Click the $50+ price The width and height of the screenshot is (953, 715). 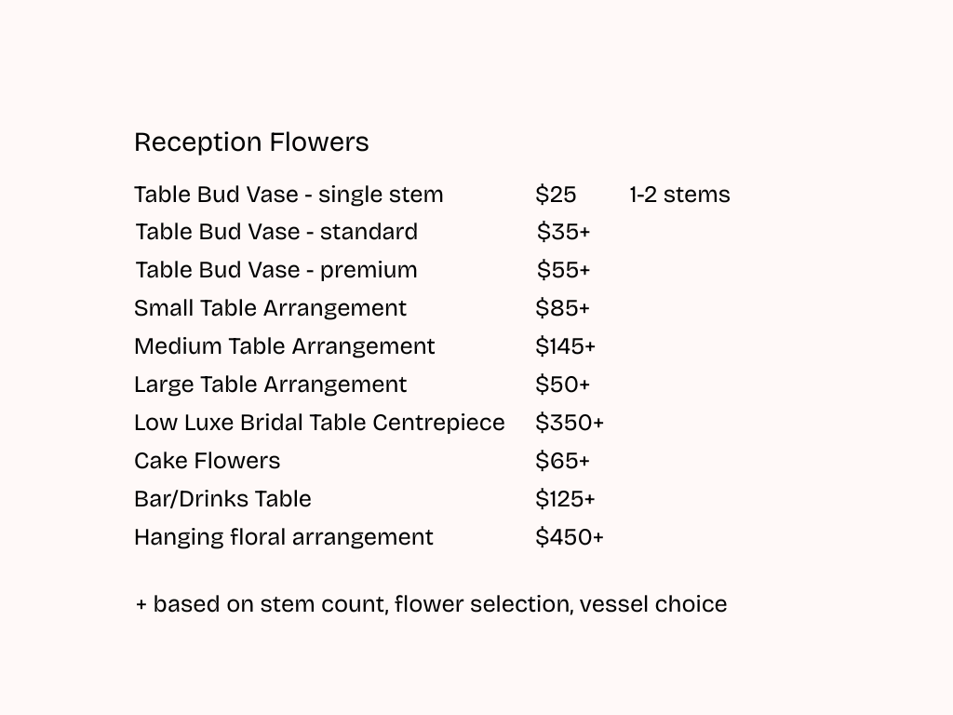[x=563, y=384]
